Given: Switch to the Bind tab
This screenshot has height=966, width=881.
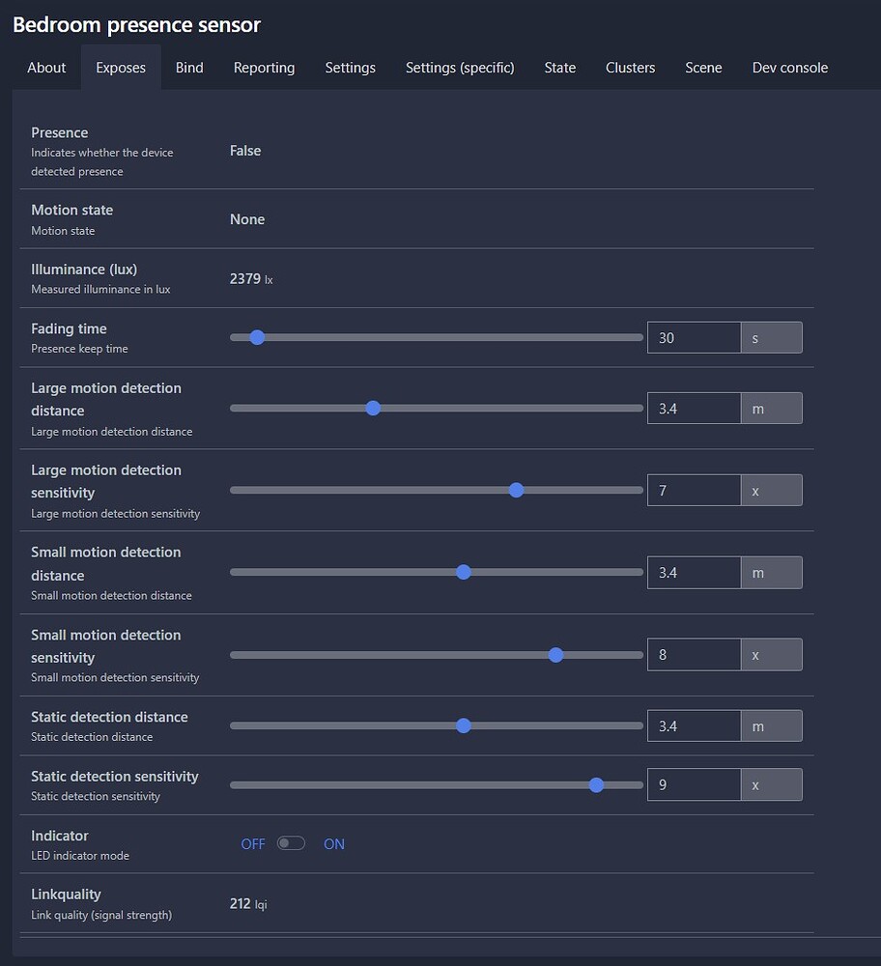Looking at the screenshot, I should click(189, 68).
